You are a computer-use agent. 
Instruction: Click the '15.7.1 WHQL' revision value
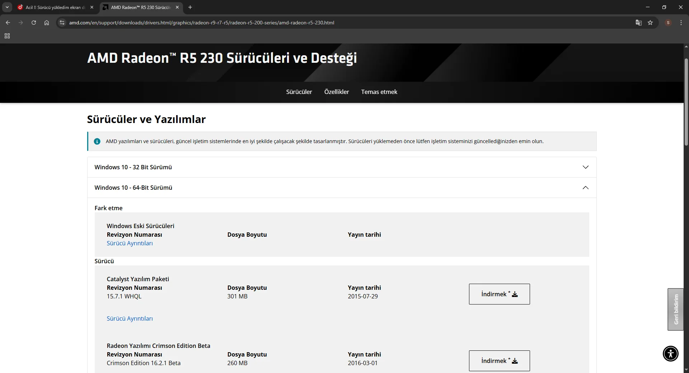[124, 296]
